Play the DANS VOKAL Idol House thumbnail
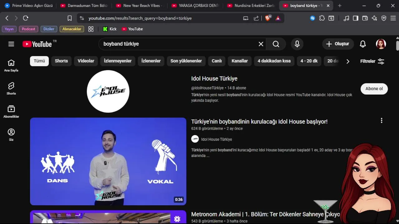This screenshot has width=399, height=224. [x=108, y=161]
